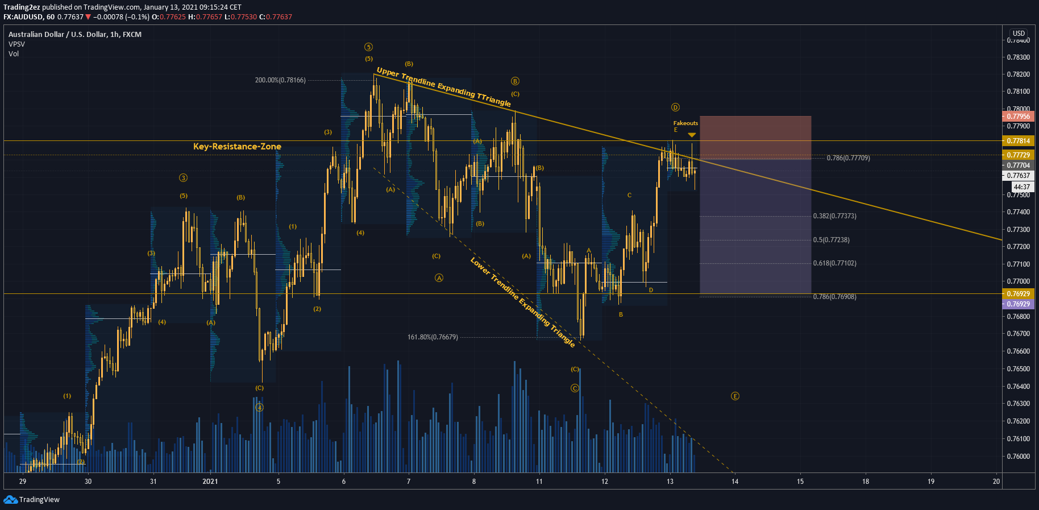Select the circled 5 wave label at chart top
Image resolution: width=1039 pixels, height=510 pixels.
tap(369, 47)
